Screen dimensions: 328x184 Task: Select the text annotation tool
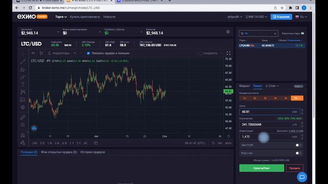pos(23,84)
